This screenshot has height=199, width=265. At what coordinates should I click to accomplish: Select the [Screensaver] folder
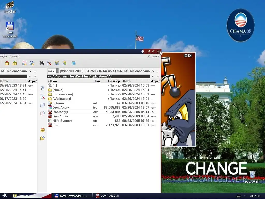pyautogui.click(x=104, y=94)
